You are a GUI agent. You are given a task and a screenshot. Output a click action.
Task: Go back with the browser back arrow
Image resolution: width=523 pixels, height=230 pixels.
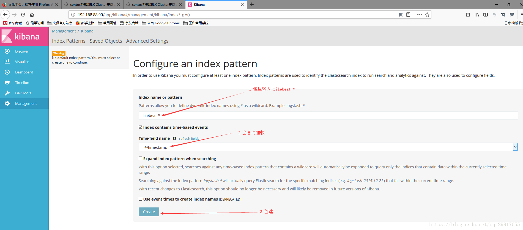click(x=5, y=15)
